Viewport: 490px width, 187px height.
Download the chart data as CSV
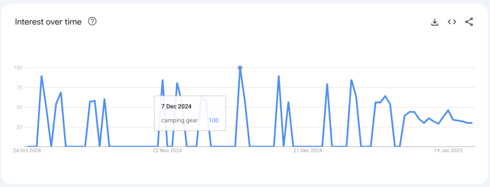pos(434,22)
